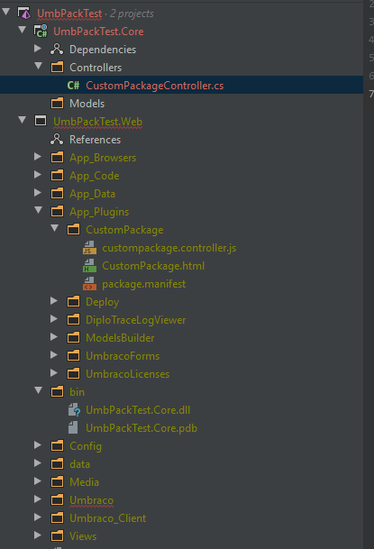Click the UmbPackTest.Core C# project icon
The width and height of the screenshot is (374, 549).
[x=41, y=32]
